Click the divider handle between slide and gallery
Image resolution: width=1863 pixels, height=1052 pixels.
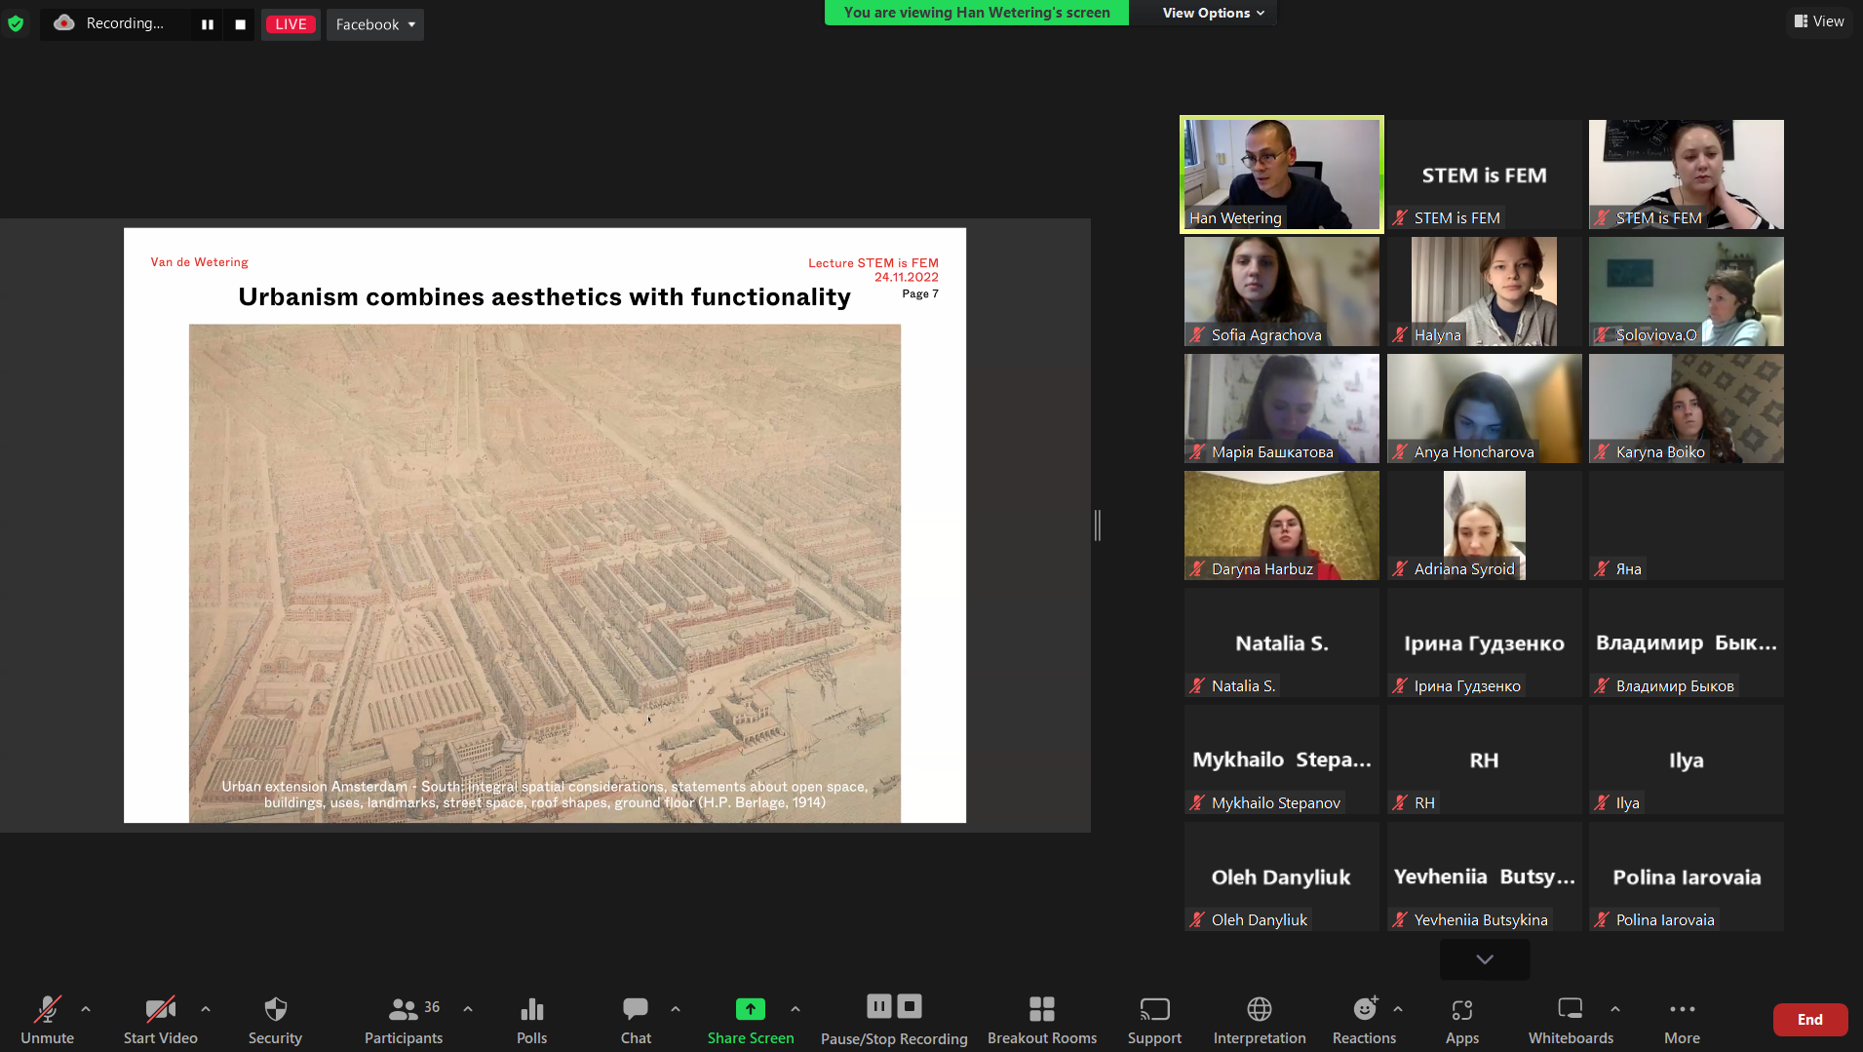pyautogui.click(x=1098, y=525)
